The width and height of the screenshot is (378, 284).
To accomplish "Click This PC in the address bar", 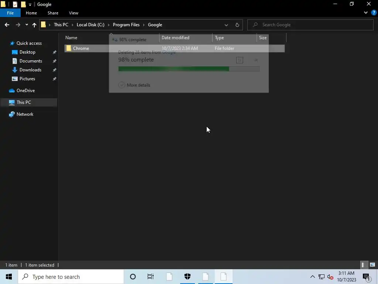I will 61,25.
